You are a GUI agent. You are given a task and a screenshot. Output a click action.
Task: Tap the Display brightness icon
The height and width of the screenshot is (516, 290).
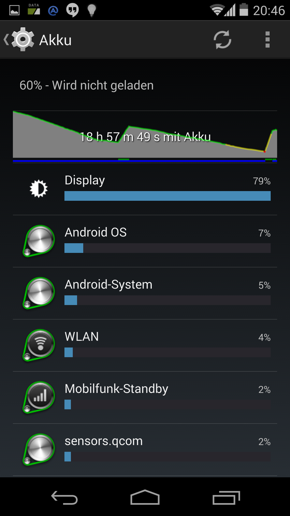tap(39, 189)
